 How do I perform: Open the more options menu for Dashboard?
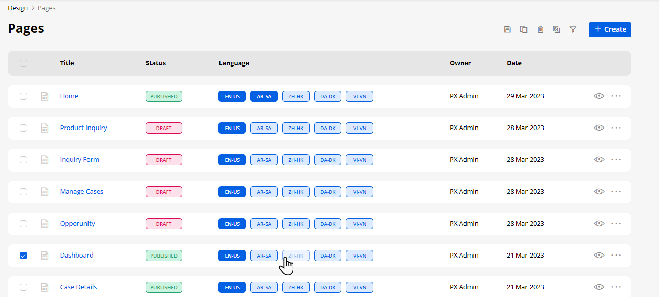click(616, 256)
